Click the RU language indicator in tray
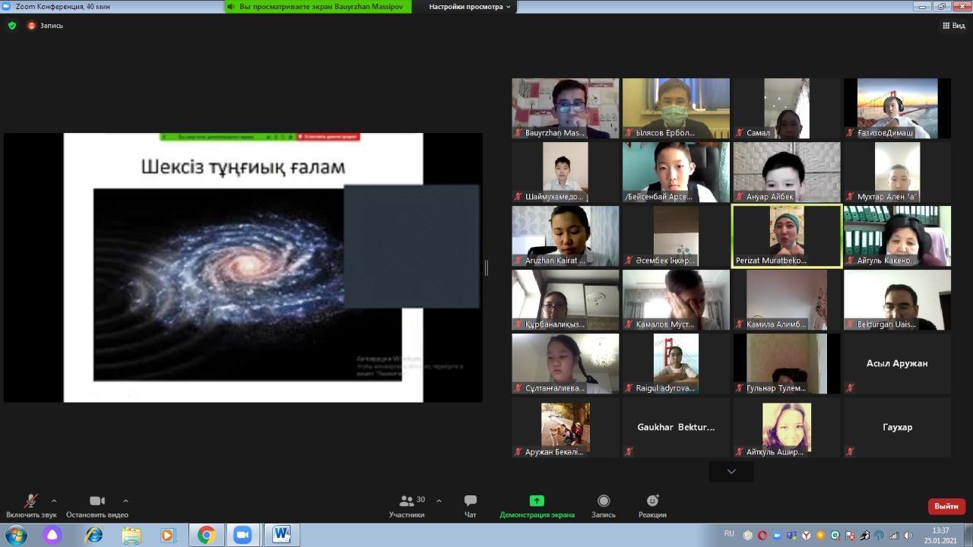973x547 pixels. point(729,534)
